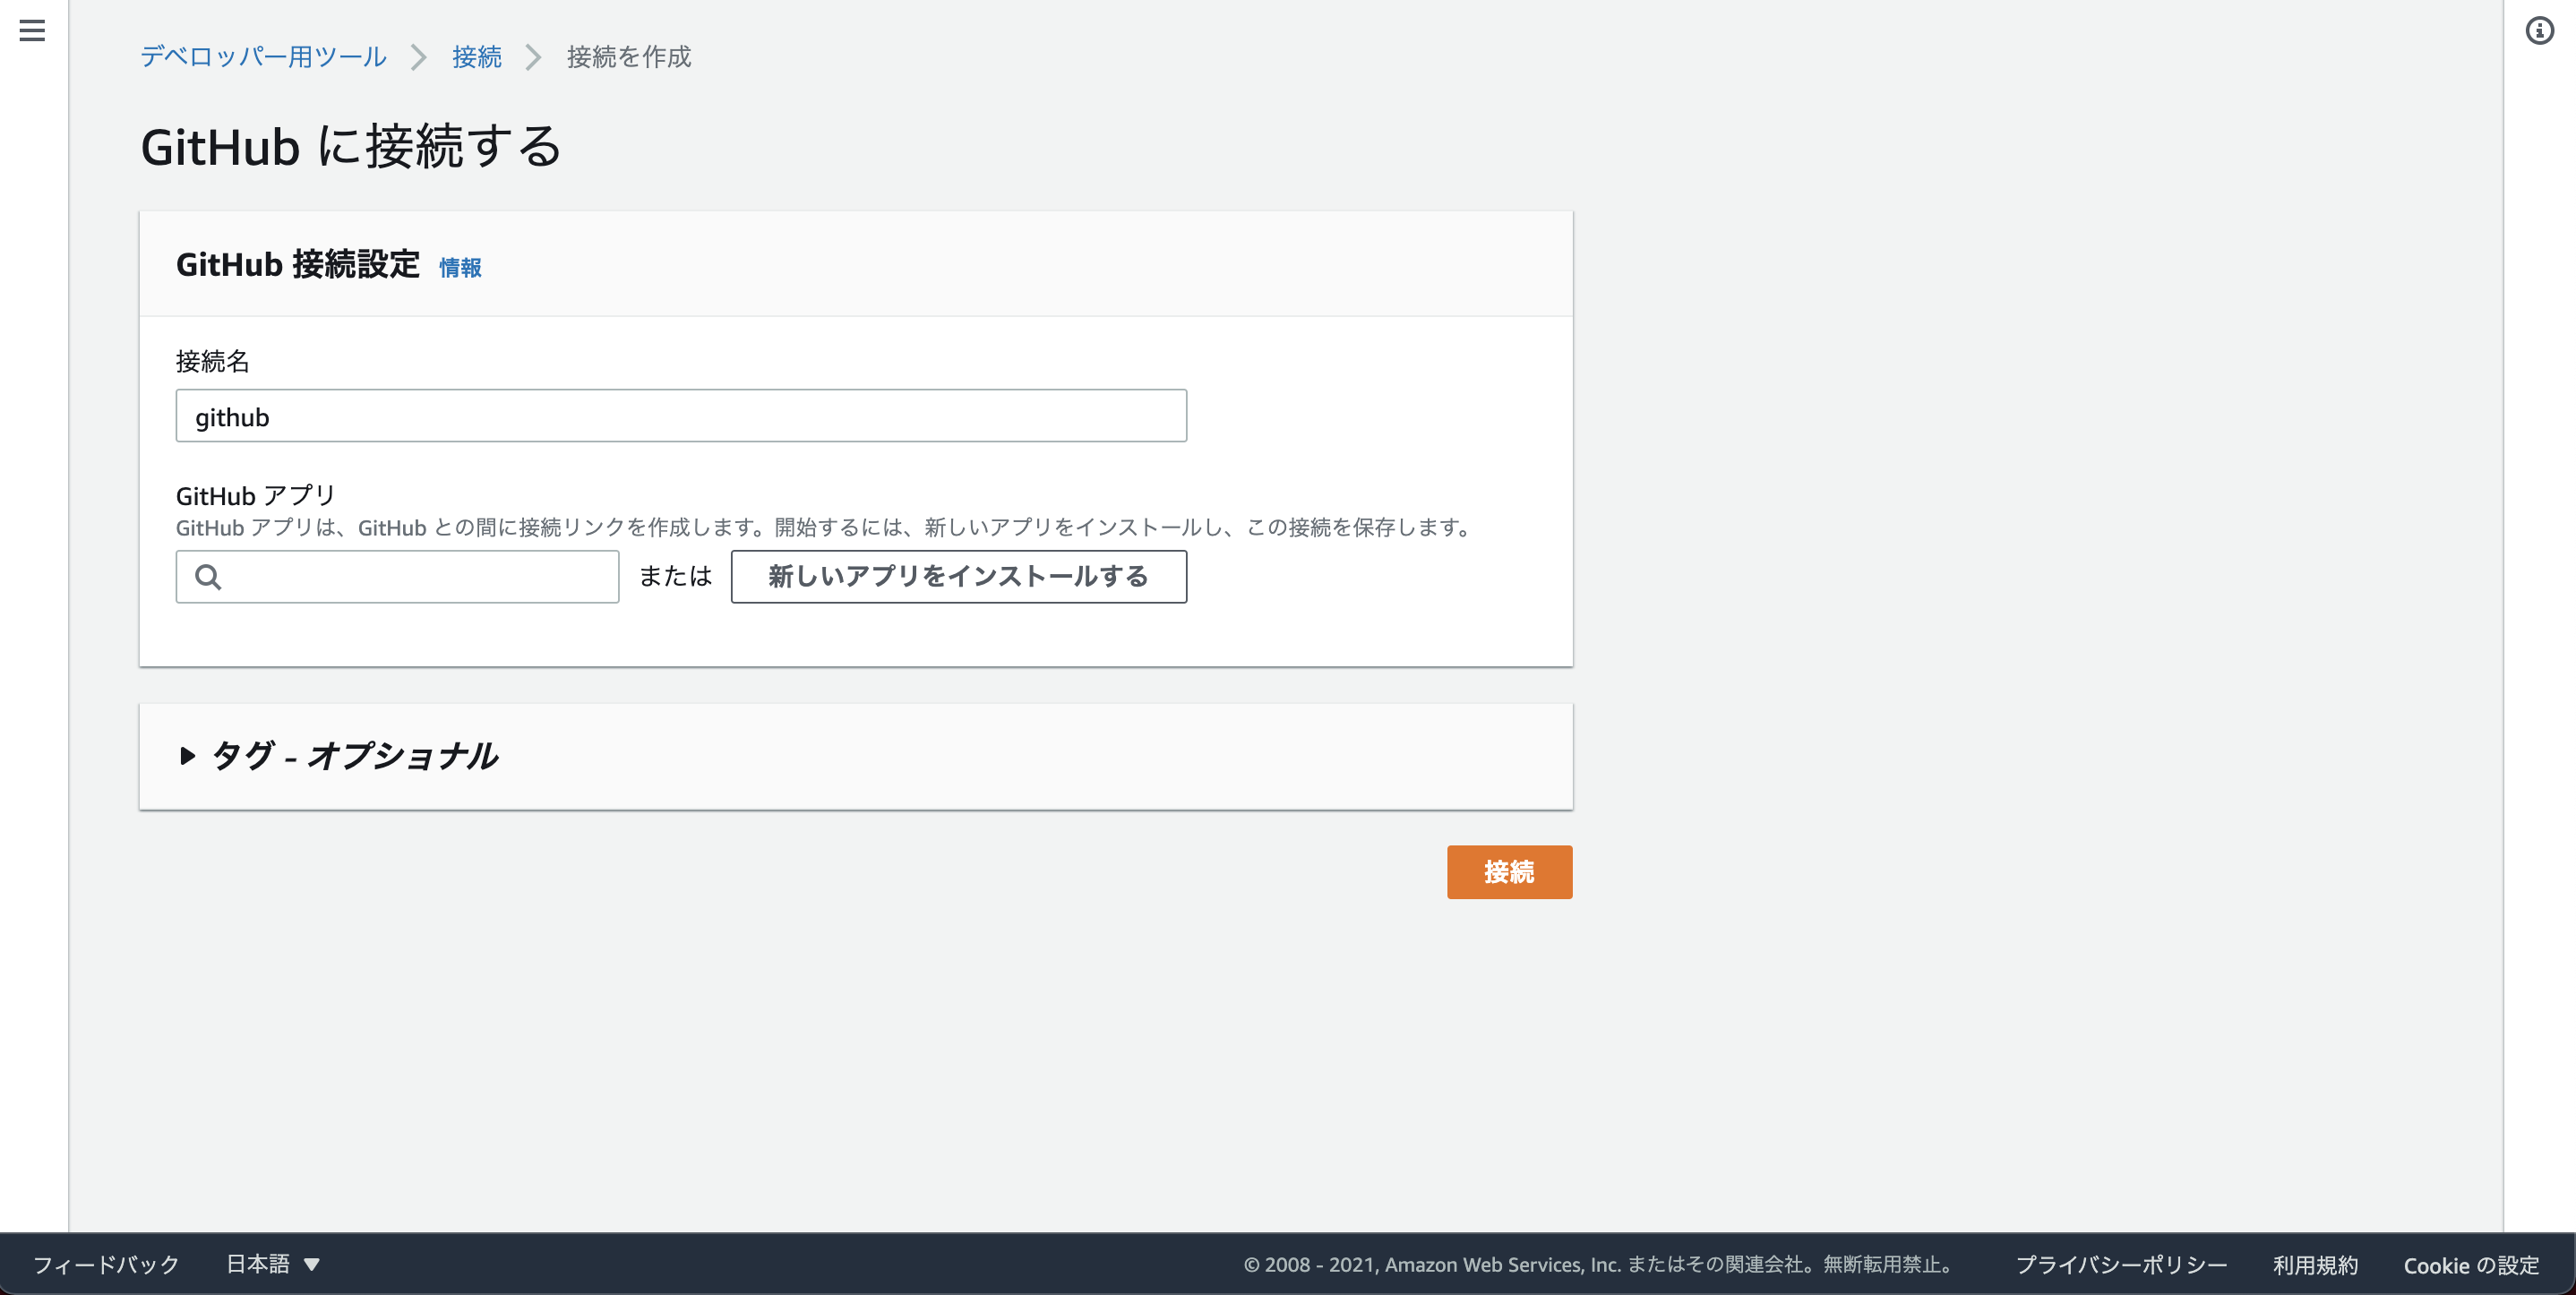Click the 新しいアプリをインストールする button
Viewport: 2576px width, 1295px height.
(958, 576)
